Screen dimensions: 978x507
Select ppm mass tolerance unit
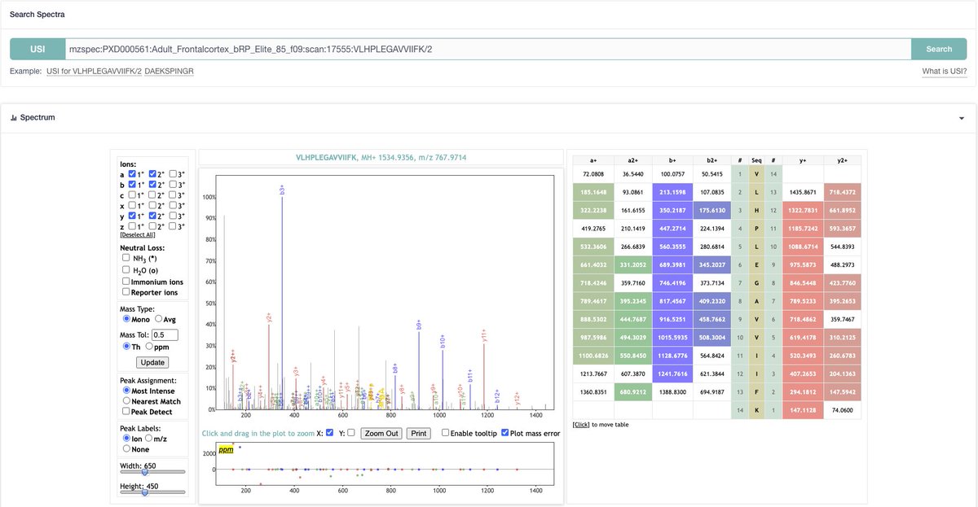click(149, 347)
